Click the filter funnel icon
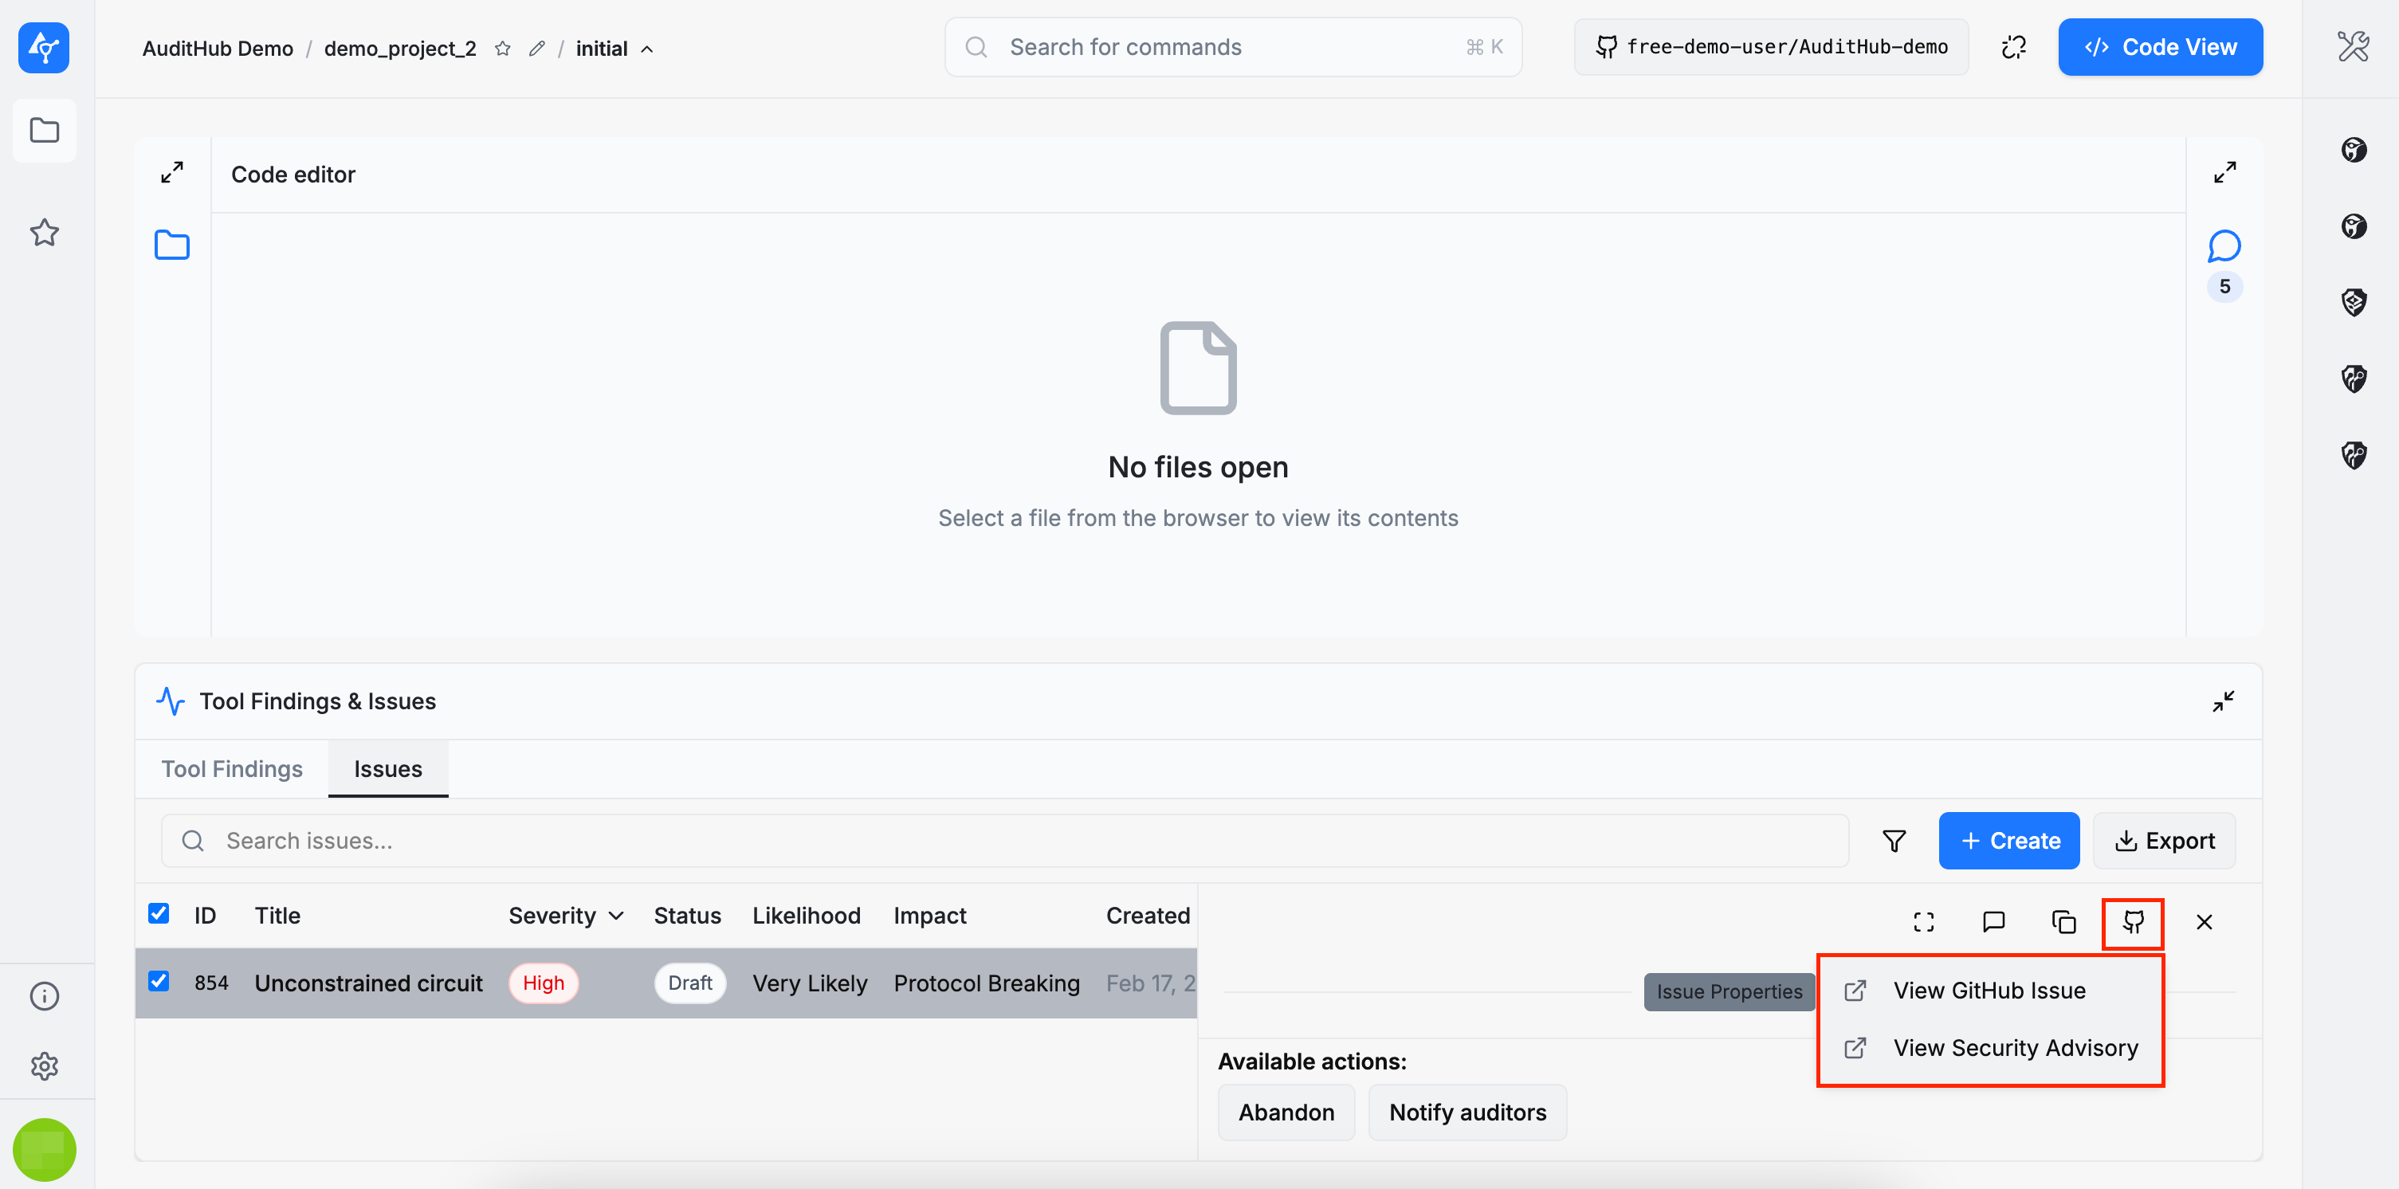The image size is (2399, 1189). (1894, 841)
